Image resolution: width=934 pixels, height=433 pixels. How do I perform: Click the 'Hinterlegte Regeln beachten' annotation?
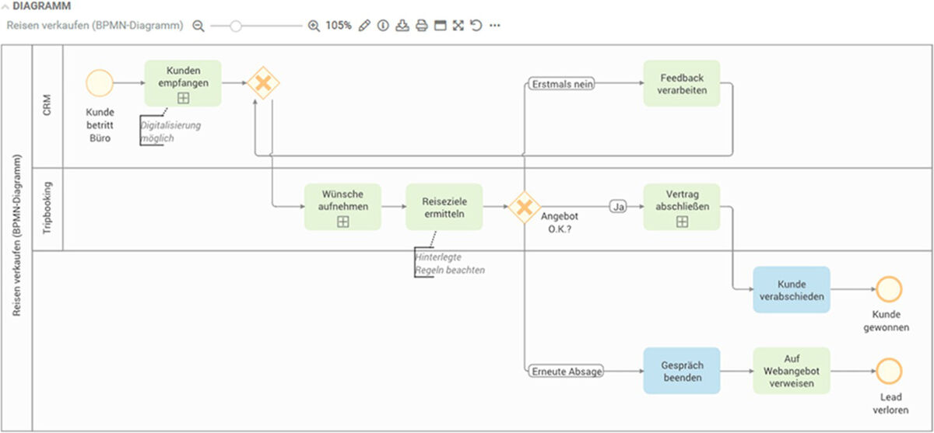[x=450, y=263]
